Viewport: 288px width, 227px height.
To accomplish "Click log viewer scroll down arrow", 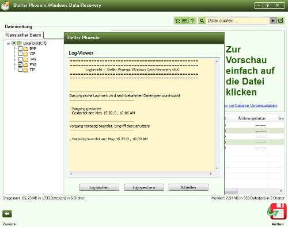I will [x=217, y=168].
